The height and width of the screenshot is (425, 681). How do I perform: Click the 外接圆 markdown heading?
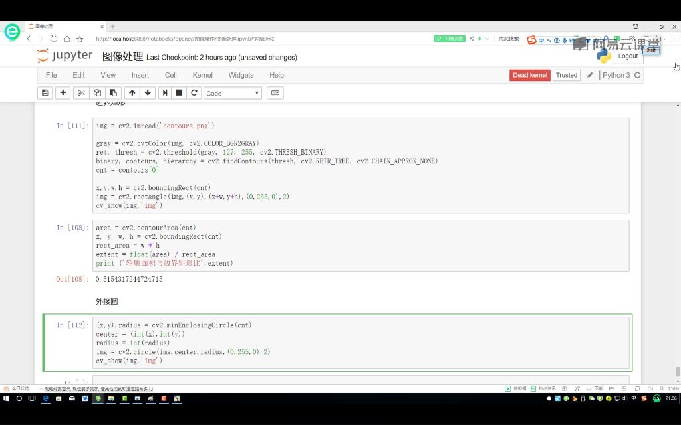(x=107, y=301)
